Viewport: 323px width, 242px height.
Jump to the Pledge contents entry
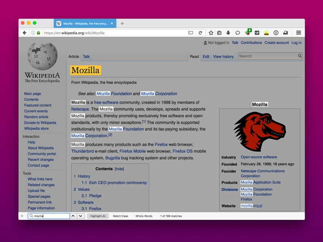click(95, 196)
